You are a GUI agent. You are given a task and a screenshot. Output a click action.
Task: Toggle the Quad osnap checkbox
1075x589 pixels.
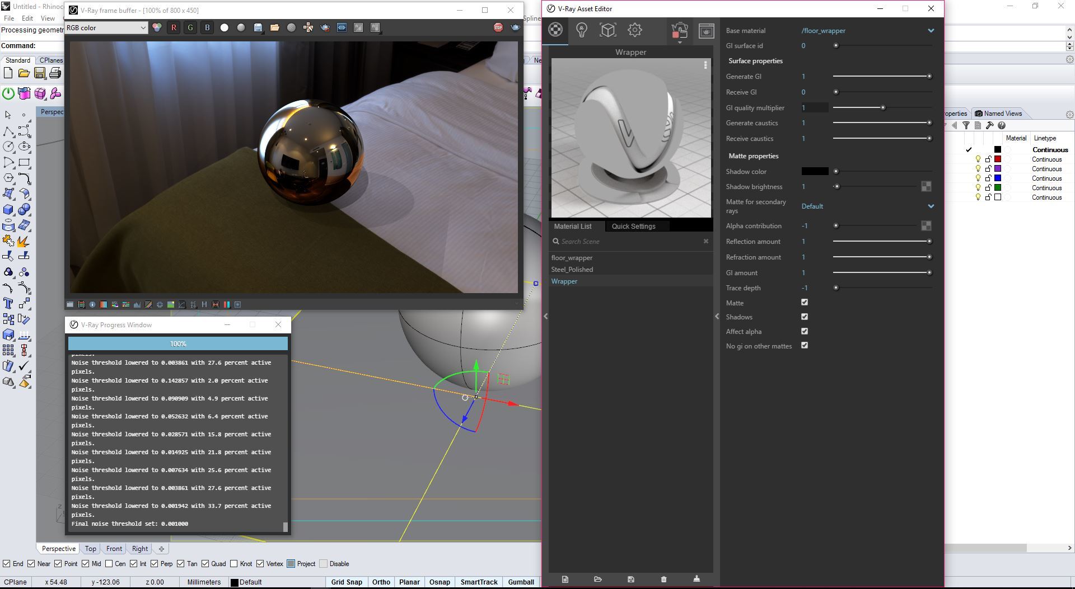pyautogui.click(x=205, y=564)
